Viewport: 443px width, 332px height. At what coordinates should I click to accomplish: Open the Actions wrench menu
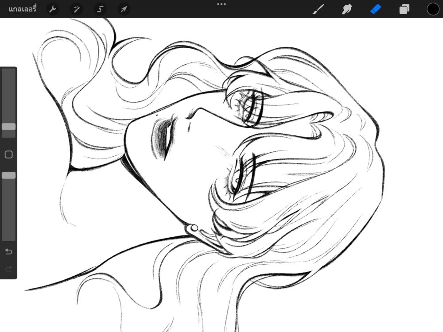coord(53,9)
